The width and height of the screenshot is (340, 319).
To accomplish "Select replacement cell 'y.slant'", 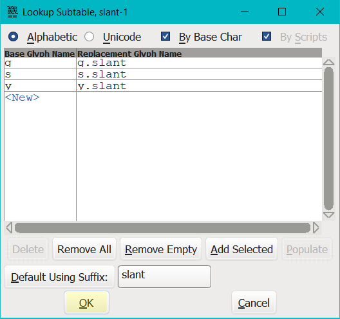I will (199, 86).
